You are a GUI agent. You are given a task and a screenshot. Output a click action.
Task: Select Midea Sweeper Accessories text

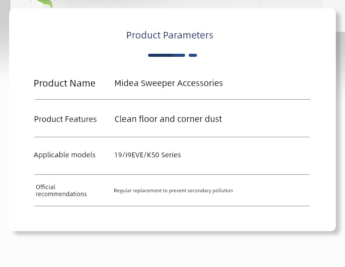coord(169,83)
